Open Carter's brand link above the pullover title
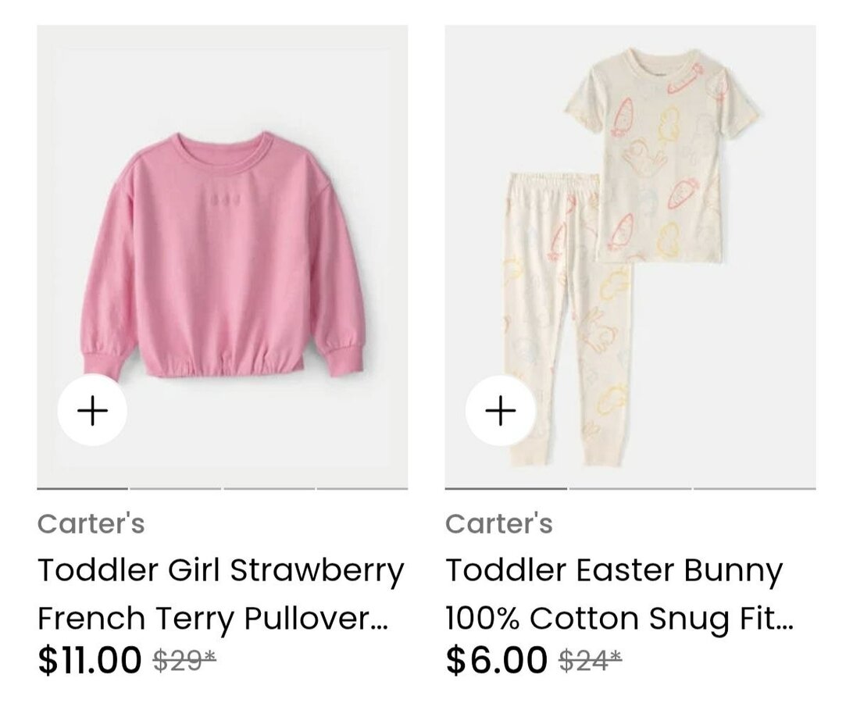The image size is (853, 703). [91, 523]
